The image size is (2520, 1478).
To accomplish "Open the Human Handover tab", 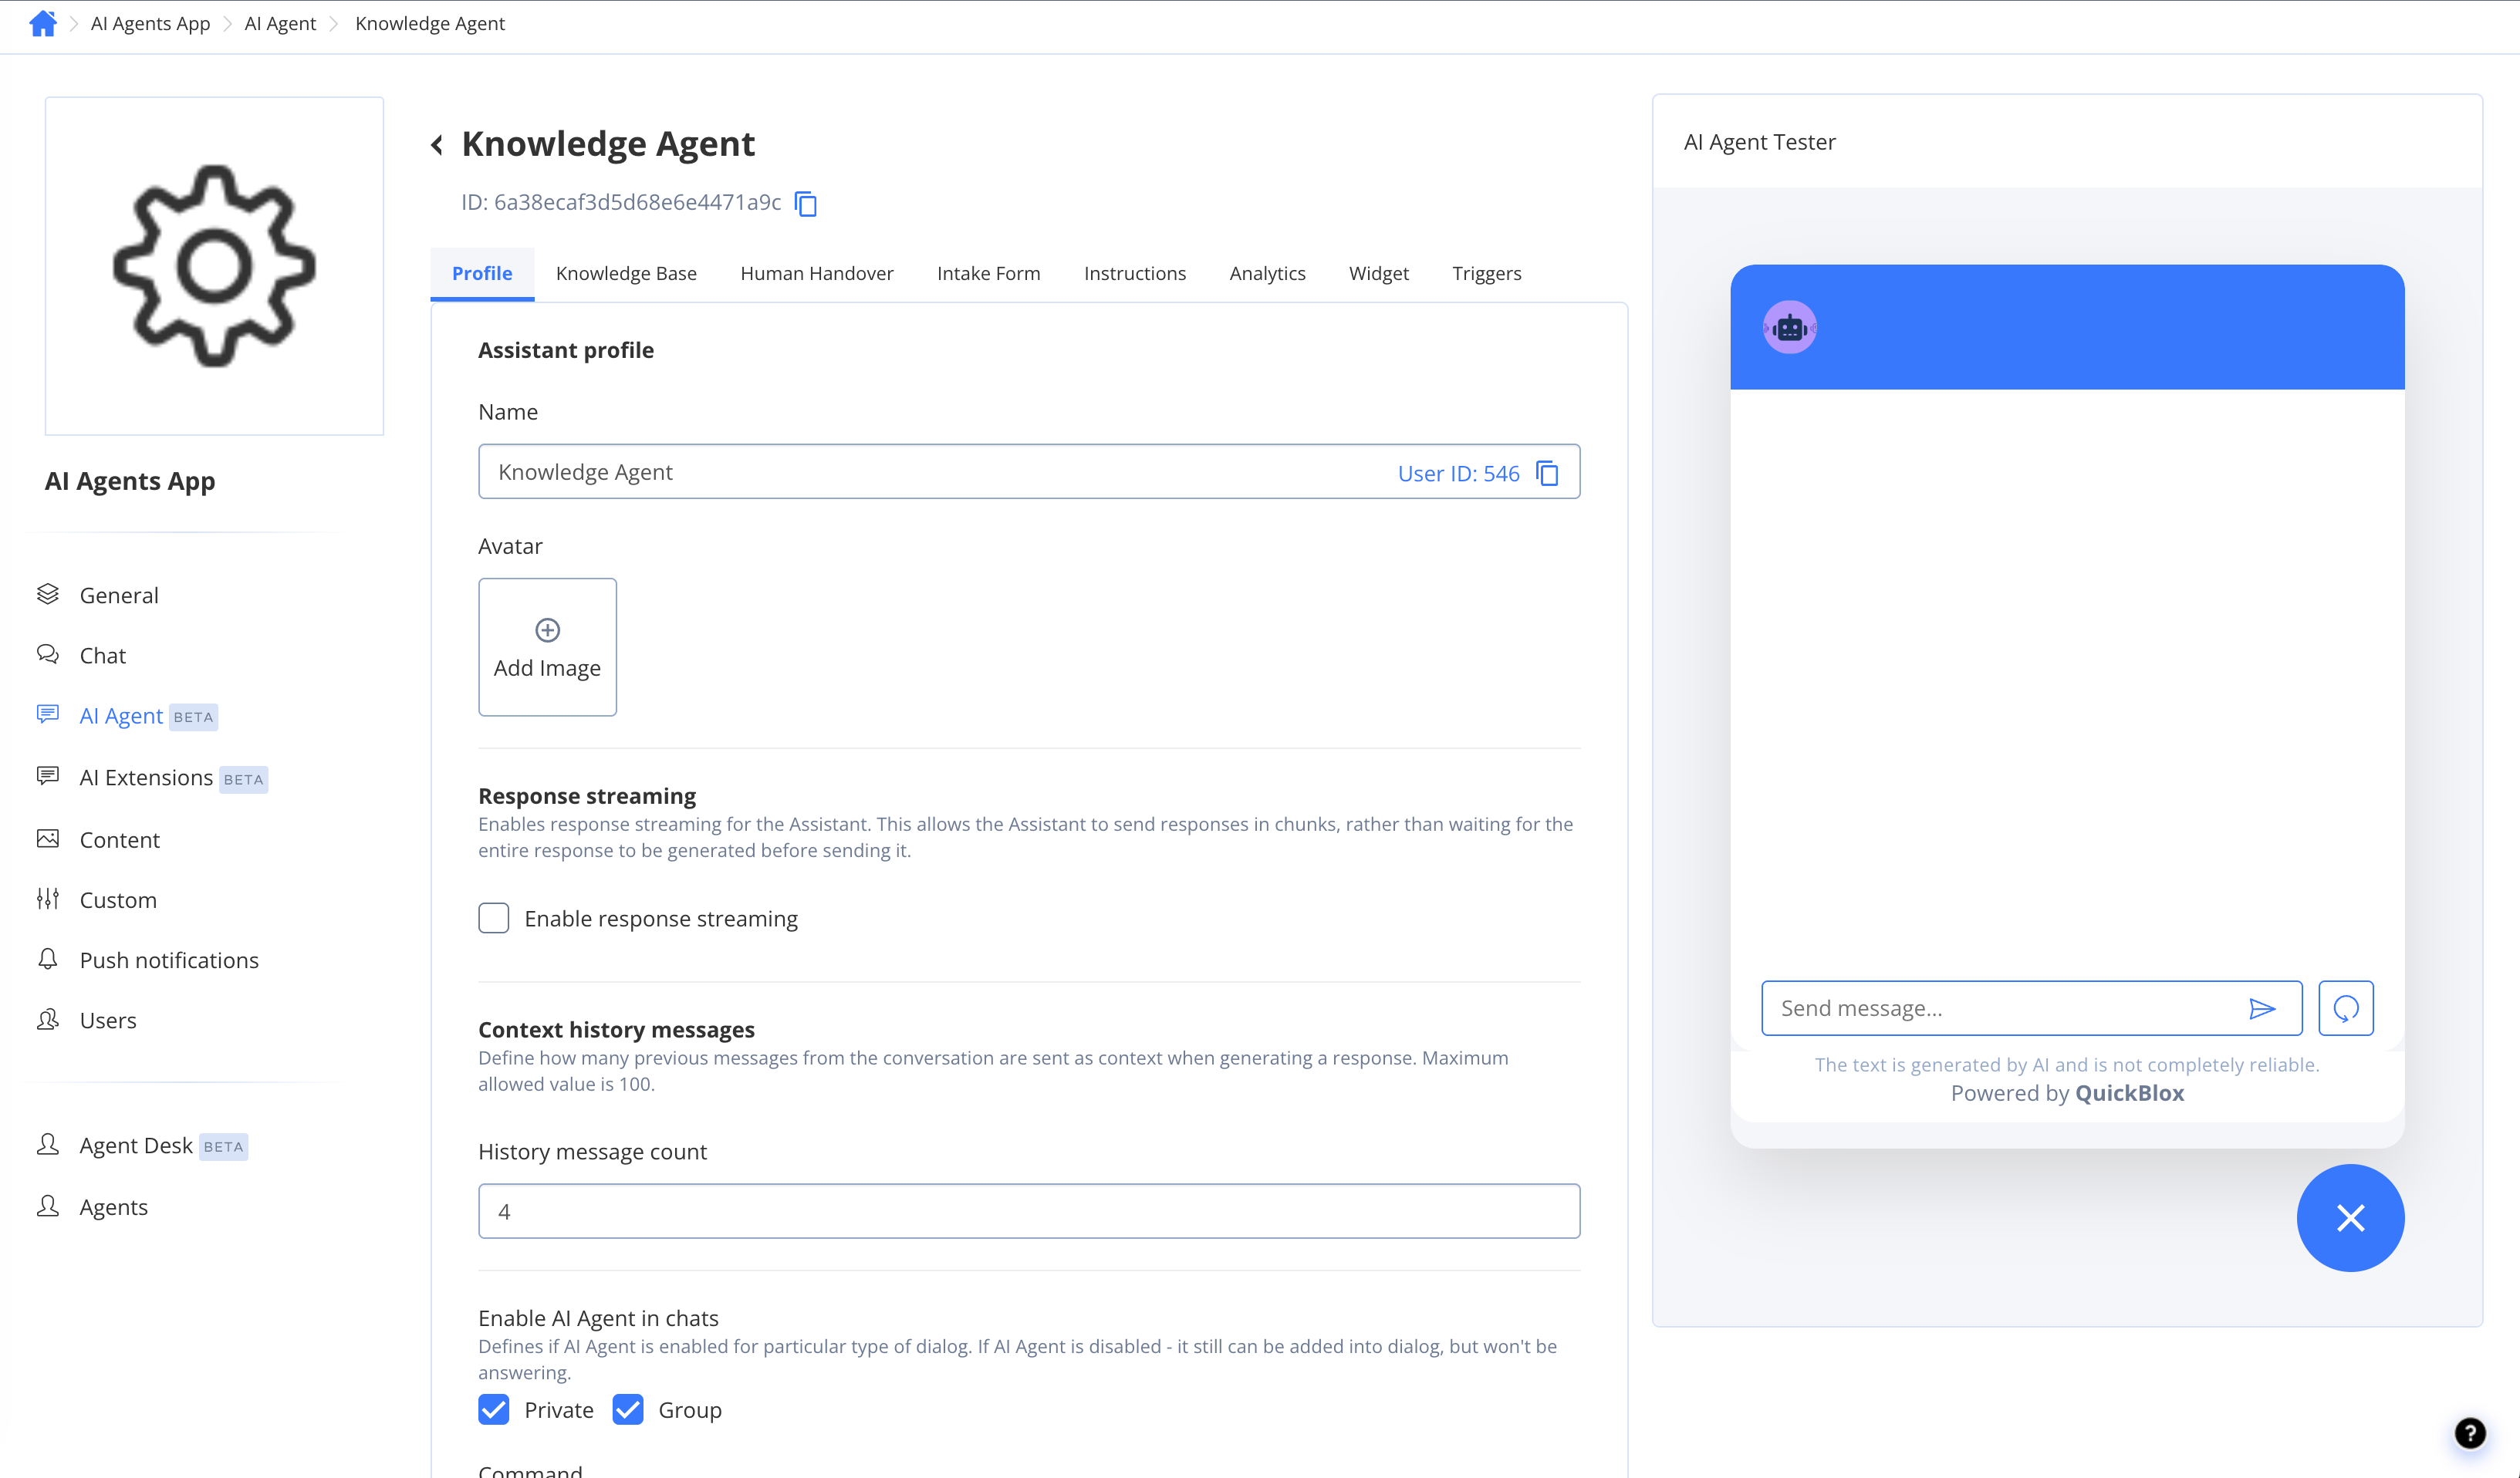I will 817,273.
